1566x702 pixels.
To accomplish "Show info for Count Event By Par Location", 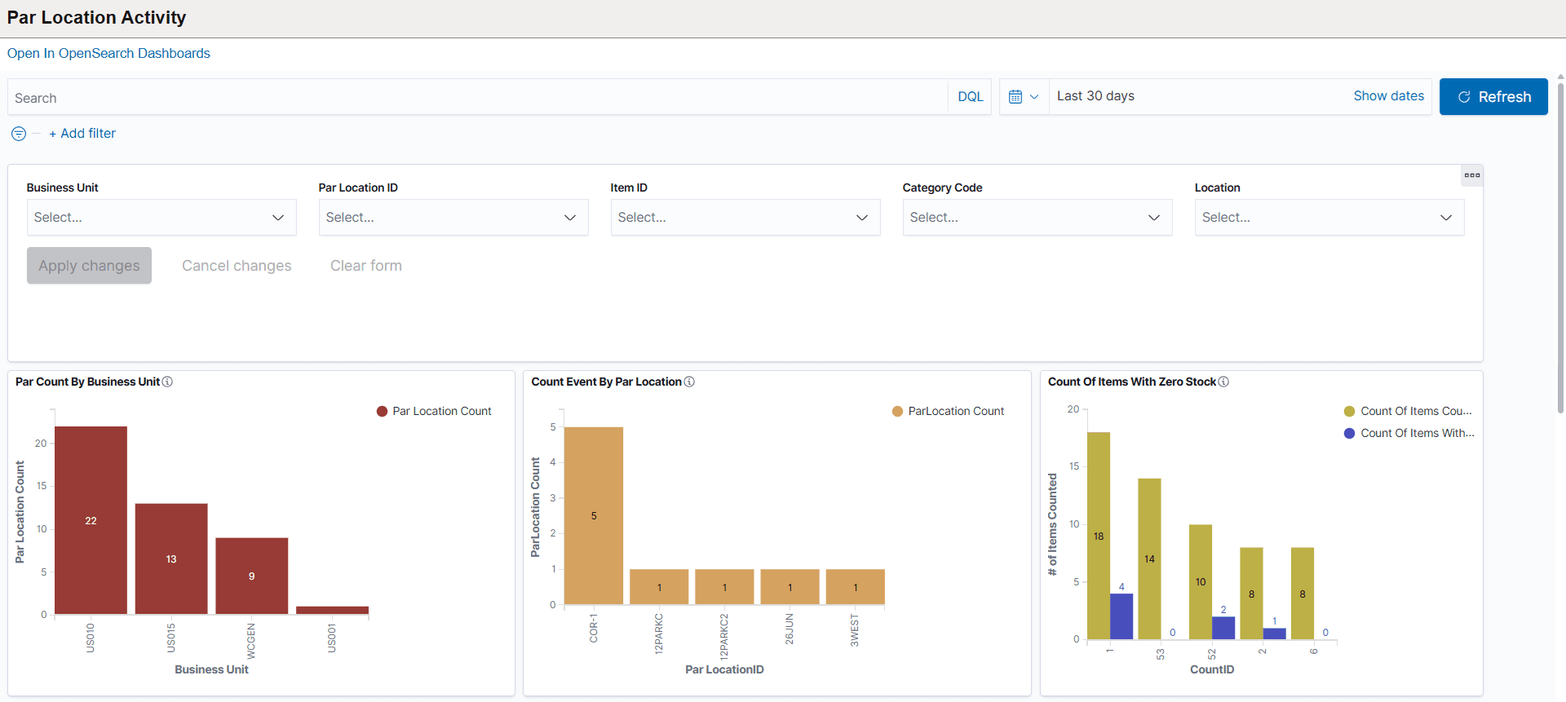I will tap(689, 382).
